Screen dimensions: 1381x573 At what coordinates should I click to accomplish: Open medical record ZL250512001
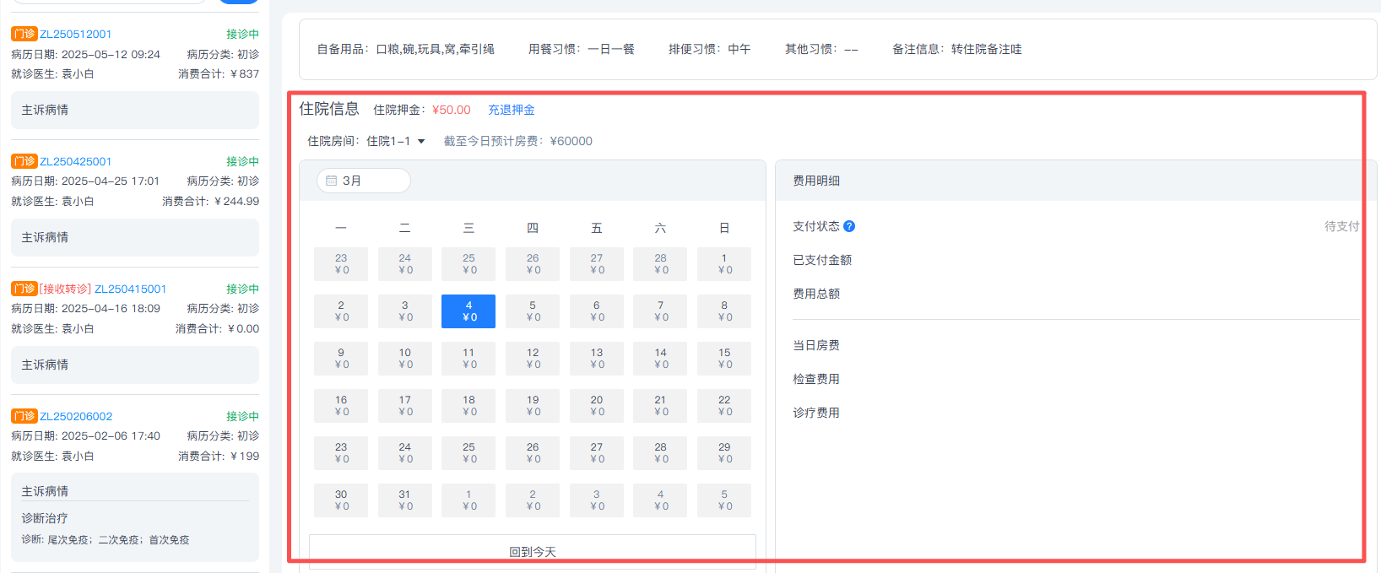(x=76, y=35)
